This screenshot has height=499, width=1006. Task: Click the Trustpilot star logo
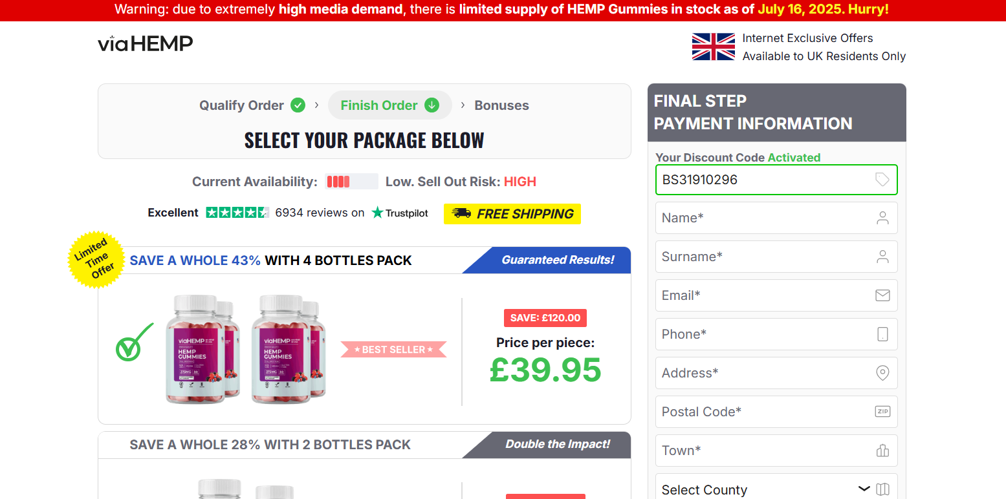pyautogui.click(x=378, y=213)
